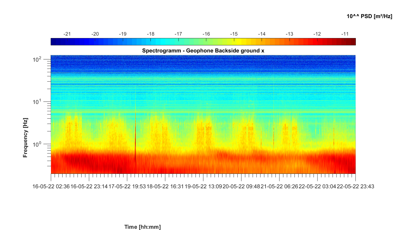The width and height of the screenshot is (393, 230).
Task: Click the yellow section of the colorbar
Action: [238, 42]
